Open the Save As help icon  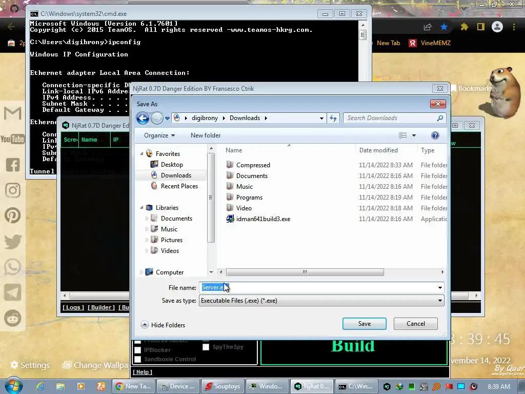point(435,135)
